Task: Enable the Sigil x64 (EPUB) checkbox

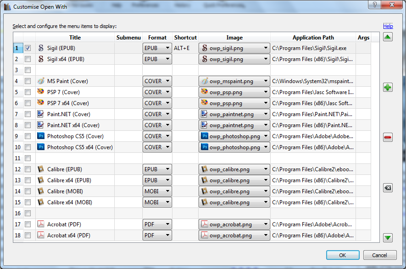Action: [28, 59]
